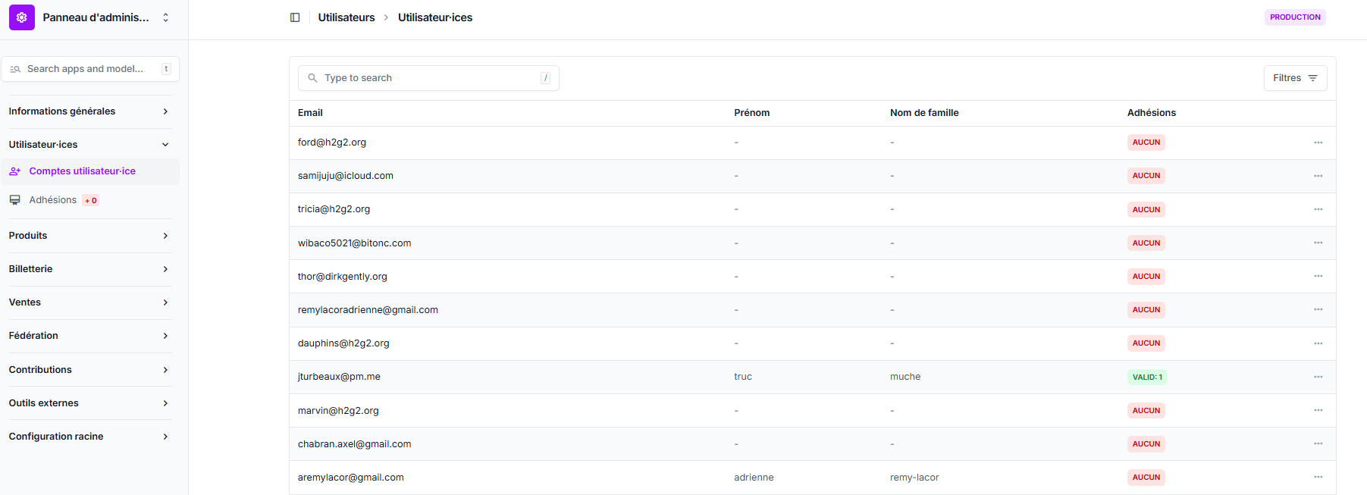
Task: Open the admin panel switcher dropdown
Action: click(x=165, y=17)
